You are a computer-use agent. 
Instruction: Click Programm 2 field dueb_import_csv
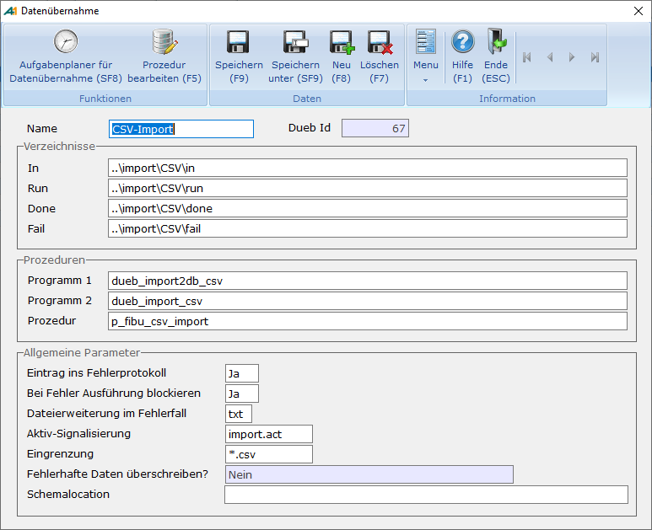click(x=368, y=301)
